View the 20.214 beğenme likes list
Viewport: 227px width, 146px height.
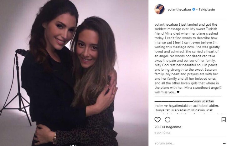click(x=168, y=127)
